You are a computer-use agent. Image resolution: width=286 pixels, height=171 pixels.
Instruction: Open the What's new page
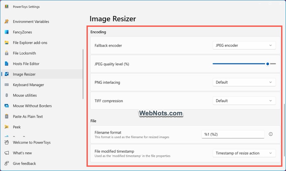42,153
